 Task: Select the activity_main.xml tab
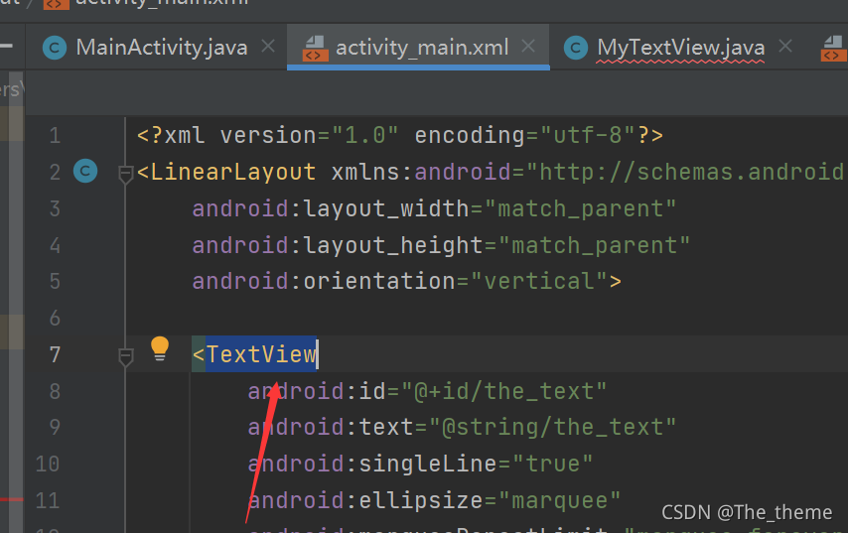click(417, 48)
